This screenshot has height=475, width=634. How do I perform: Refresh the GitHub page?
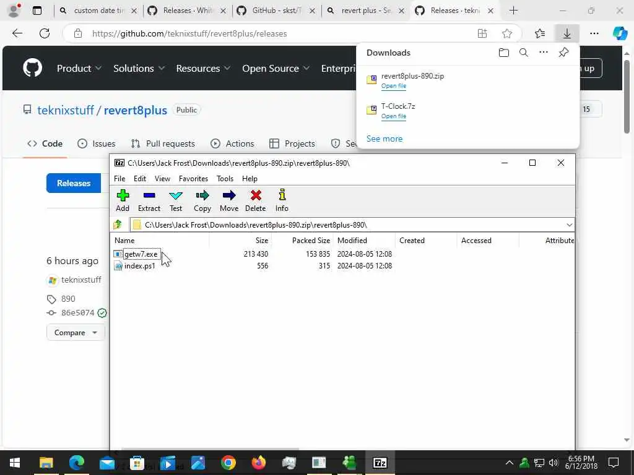45,33
